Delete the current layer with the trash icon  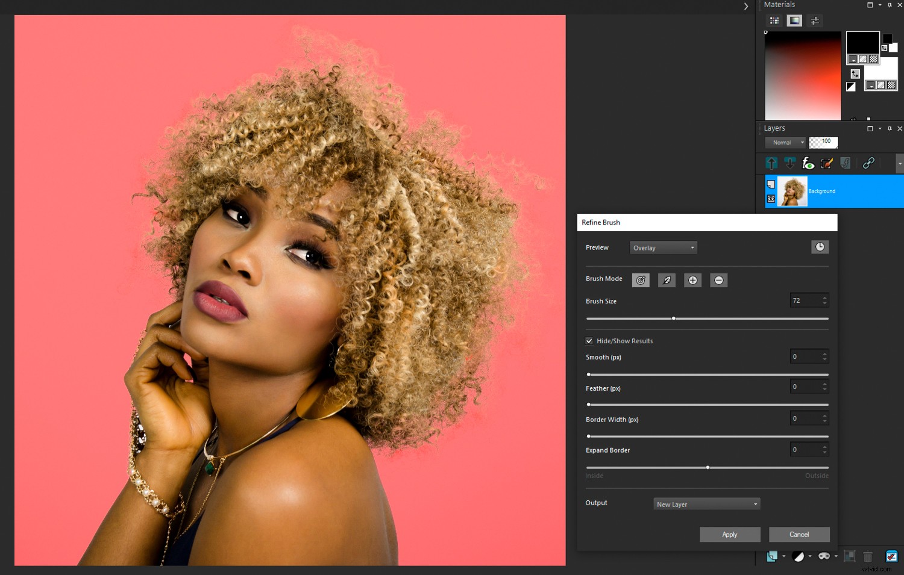868,556
